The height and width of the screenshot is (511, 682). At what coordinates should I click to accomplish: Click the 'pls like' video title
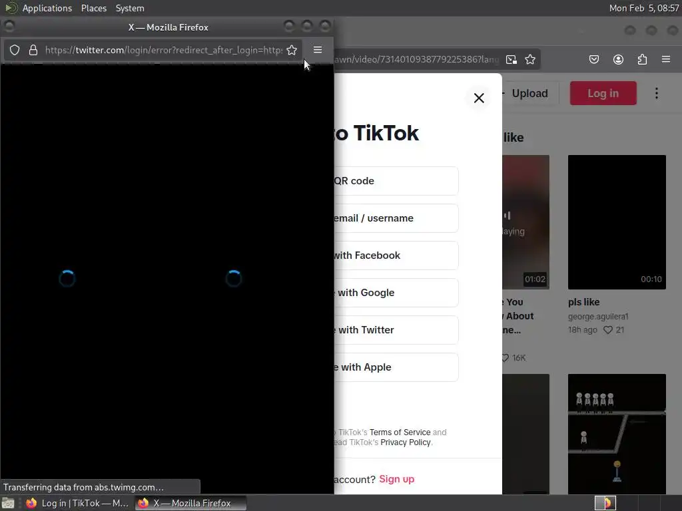583,302
